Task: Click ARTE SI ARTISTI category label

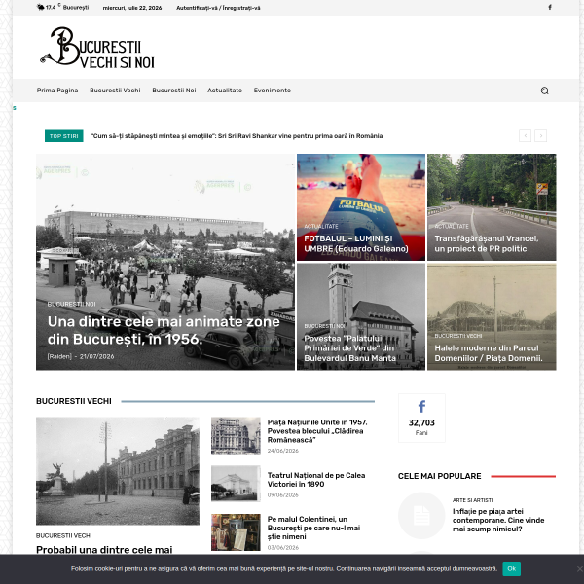Action: click(473, 500)
